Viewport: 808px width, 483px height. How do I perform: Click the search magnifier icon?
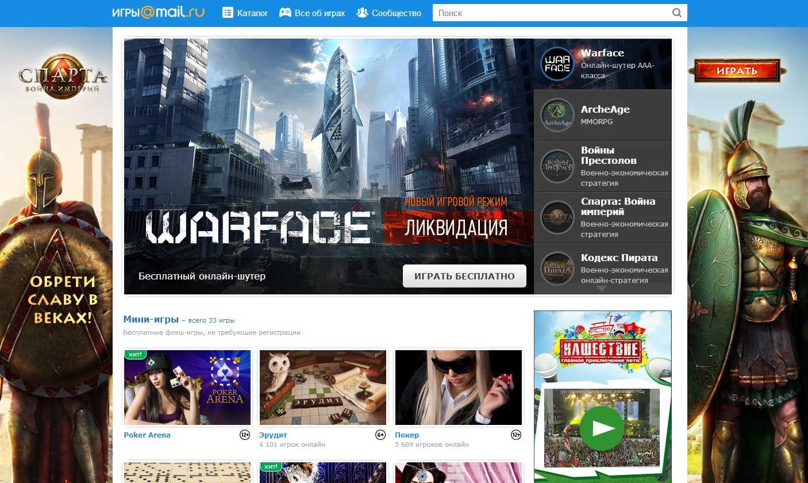pos(677,13)
